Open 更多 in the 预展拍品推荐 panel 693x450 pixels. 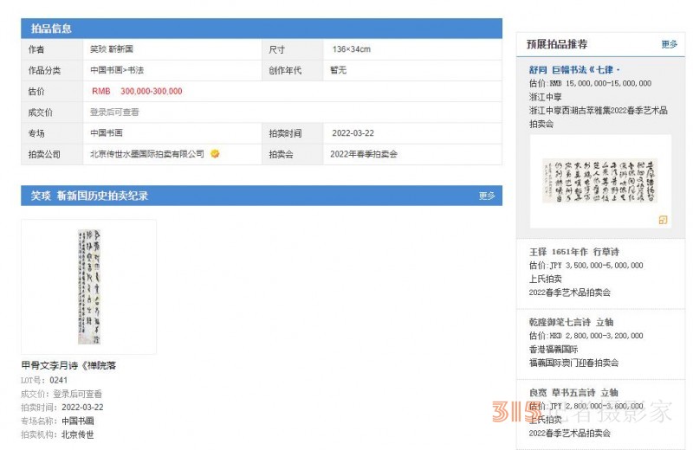coord(669,44)
